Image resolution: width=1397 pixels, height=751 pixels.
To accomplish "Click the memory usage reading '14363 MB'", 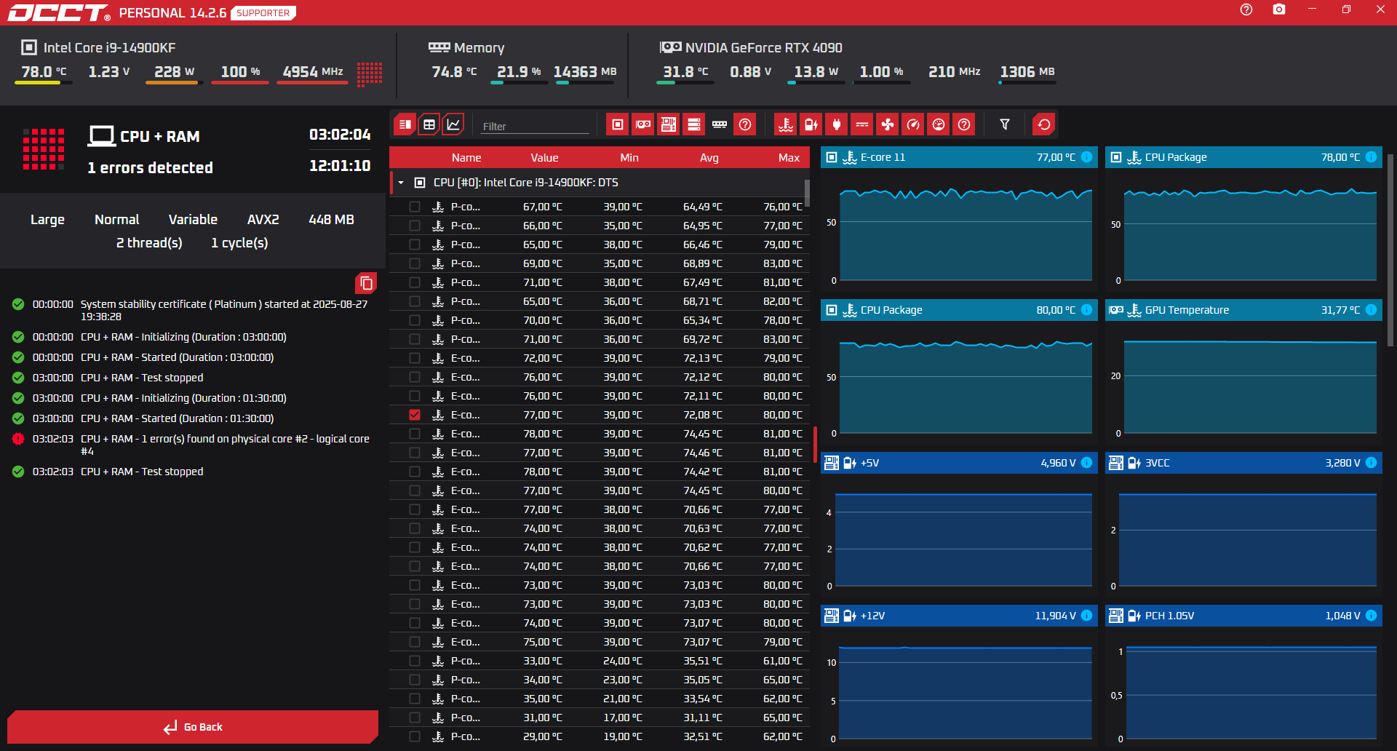I will click(585, 72).
